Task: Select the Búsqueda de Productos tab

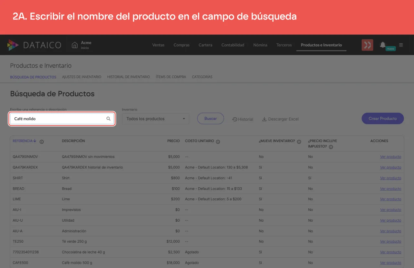Action: click(33, 77)
